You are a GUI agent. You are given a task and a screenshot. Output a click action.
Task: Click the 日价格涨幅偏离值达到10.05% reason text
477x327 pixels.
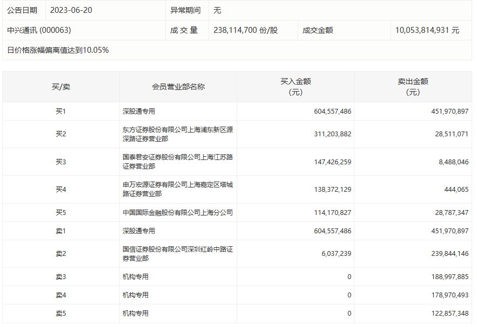58,50
